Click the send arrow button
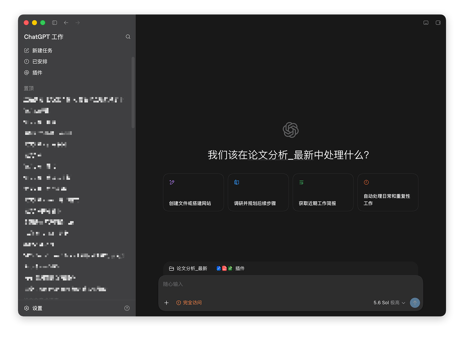Screen dimensions: 464x338 point(415,303)
